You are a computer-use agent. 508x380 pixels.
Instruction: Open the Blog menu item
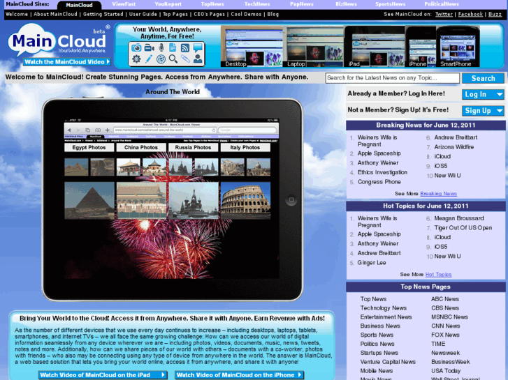pos(273,14)
